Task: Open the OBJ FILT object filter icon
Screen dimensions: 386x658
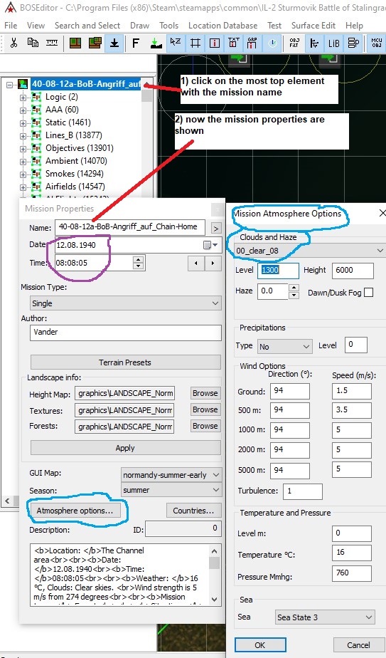Action: point(294,43)
